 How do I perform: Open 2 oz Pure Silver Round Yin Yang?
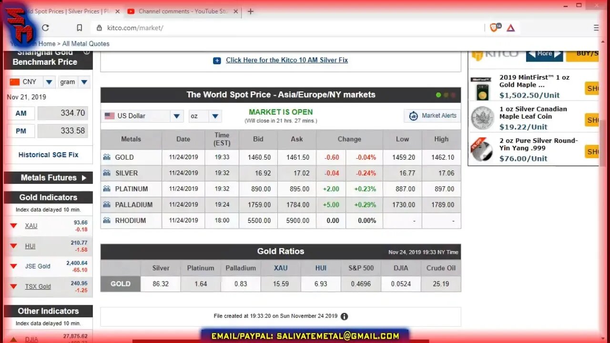pyautogui.click(x=538, y=144)
